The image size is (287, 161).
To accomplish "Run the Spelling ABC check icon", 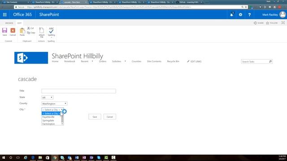I will (52, 30).
